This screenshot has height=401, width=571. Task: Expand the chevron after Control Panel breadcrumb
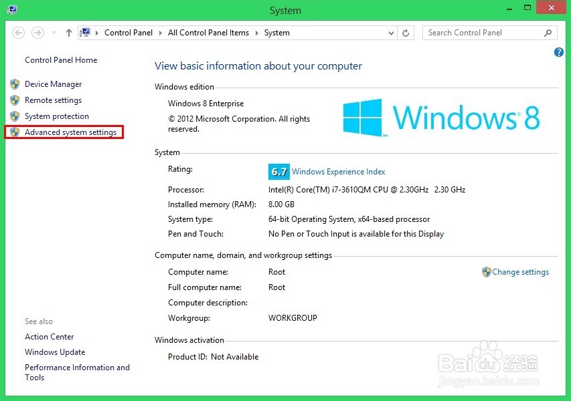click(160, 33)
